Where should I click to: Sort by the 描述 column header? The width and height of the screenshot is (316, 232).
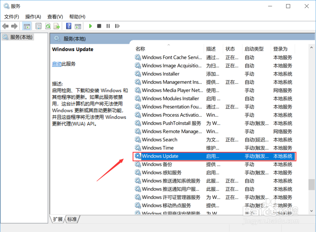[x=213, y=49]
